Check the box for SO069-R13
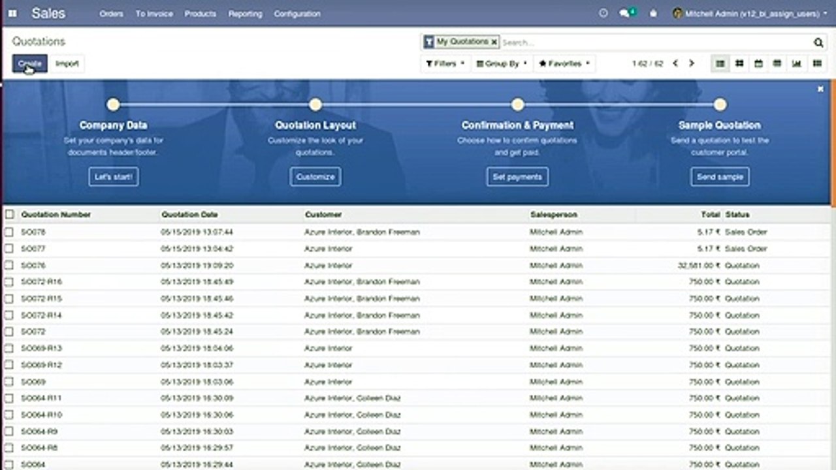The image size is (836, 470). (9, 348)
